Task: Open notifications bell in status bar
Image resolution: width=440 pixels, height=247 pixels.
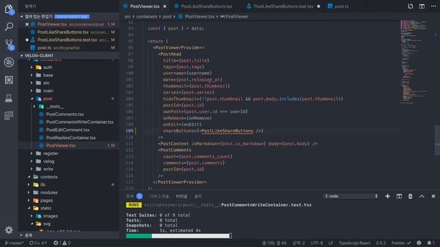Action: click(431, 243)
